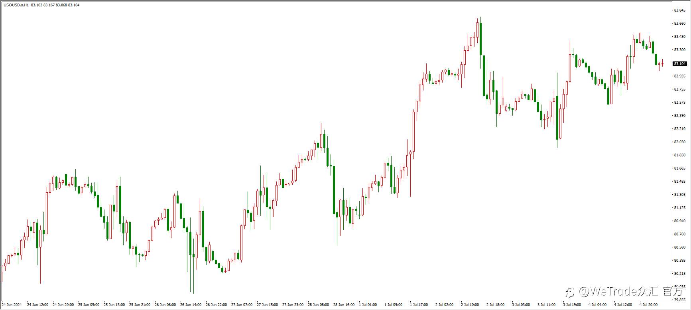Select the 4 Jul 20:00 time label
This screenshot has height=310, width=691.
pyautogui.click(x=649, y=305)
